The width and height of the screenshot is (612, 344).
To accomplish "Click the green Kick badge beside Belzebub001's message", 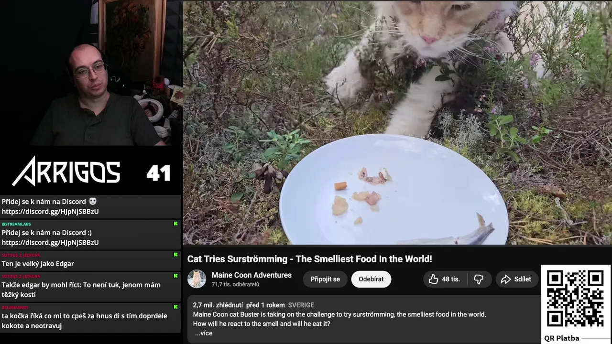I will [175, 307].
